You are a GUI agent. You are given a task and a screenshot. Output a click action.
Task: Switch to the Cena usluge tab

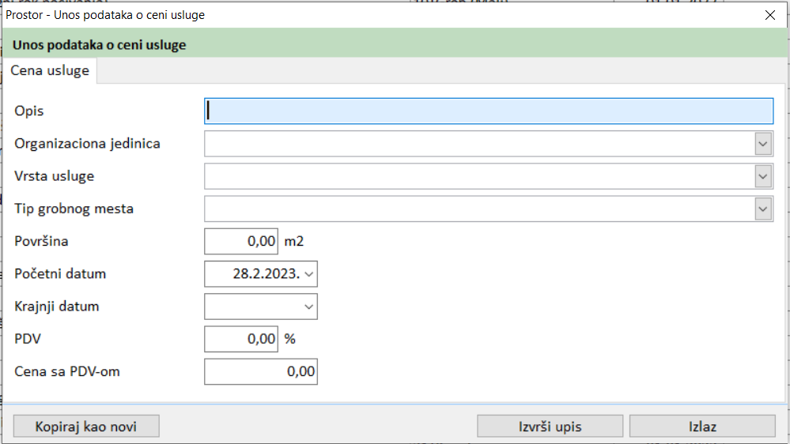[50, 70]
